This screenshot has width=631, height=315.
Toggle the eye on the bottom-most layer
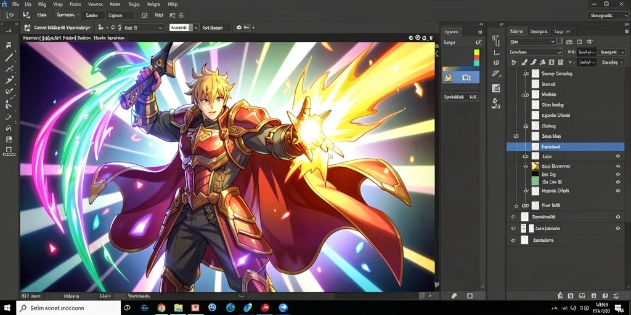coord(513,241)
